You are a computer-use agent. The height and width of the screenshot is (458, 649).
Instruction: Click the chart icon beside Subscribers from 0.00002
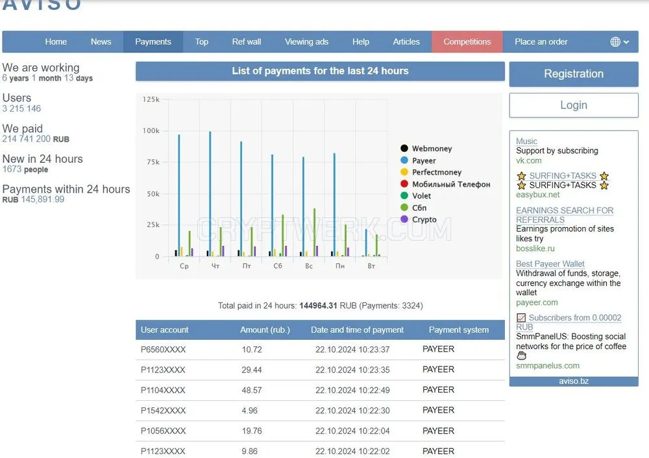point(522,318)
